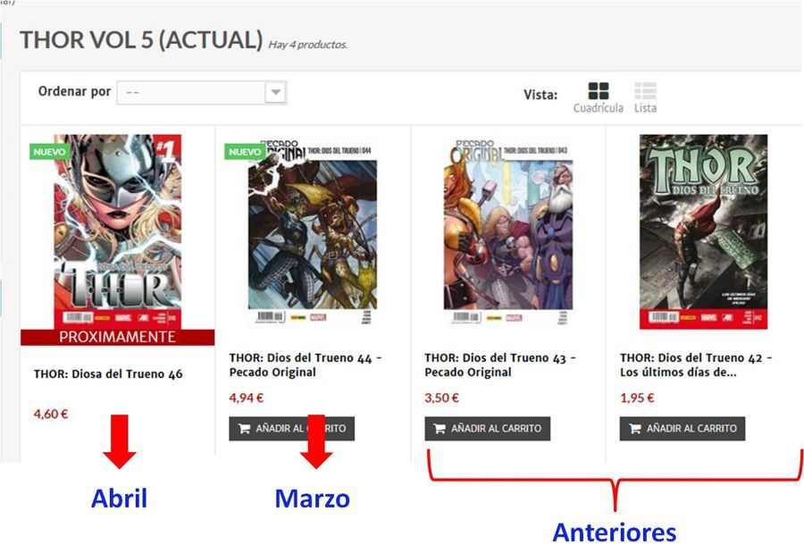View Thor 43 Pecado Original cover image
Image resolution: width=804 pixels, height=554 pixels.
pyautogui.click(x=508, y=231)
